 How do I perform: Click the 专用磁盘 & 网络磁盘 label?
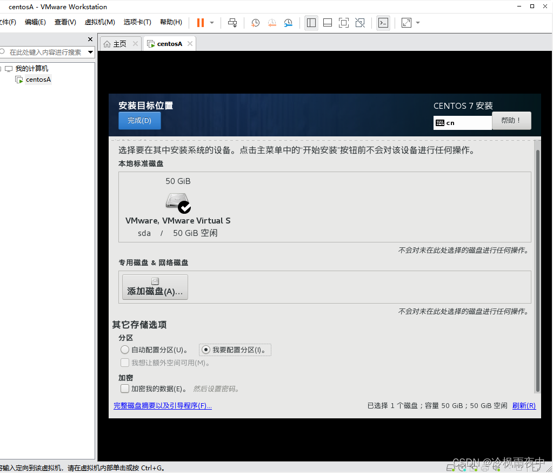click(x=154, y=262)
